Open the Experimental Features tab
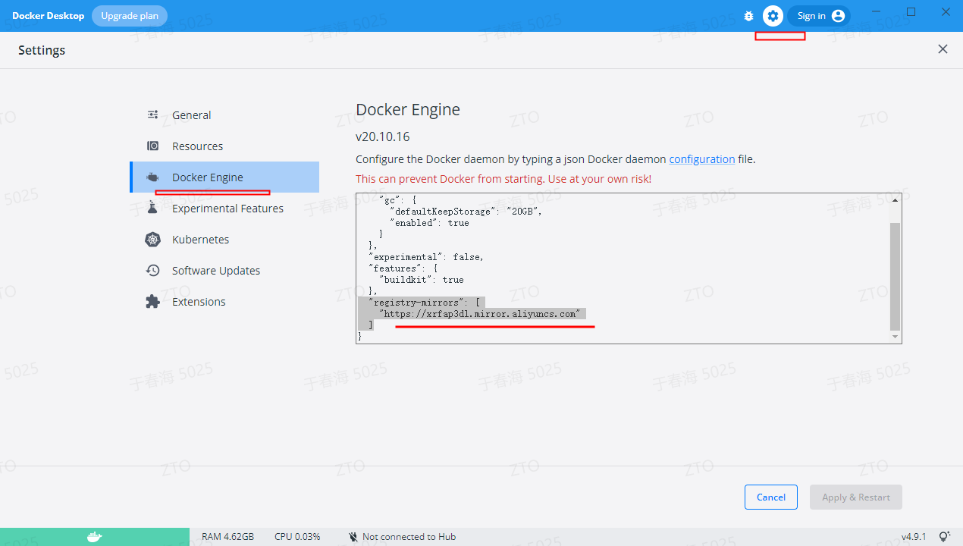This screenshot has height=546, width=963. pyautogui.click(x=224, y=209)
